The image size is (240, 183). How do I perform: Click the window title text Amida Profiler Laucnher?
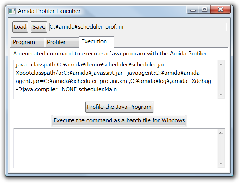(49, 11)
